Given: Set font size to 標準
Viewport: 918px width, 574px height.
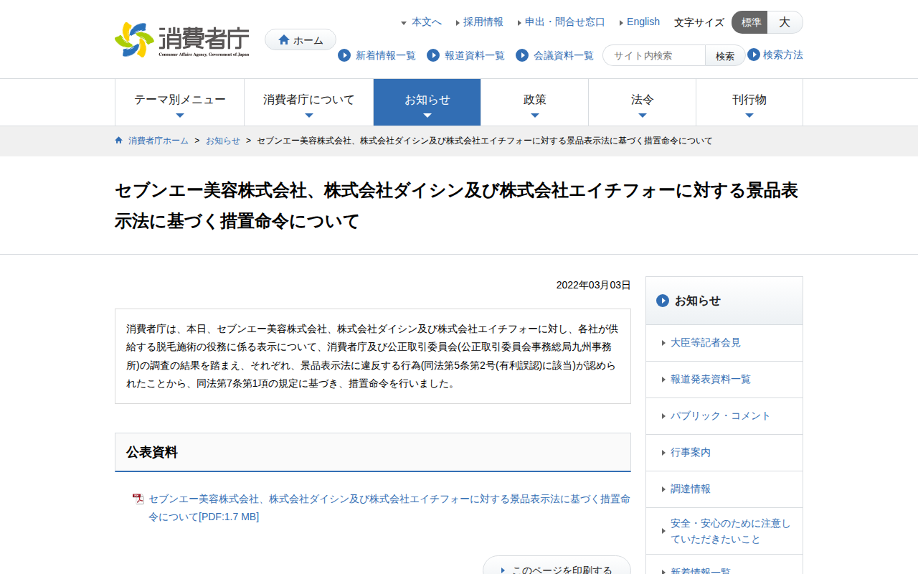Looking at the screenshot, I should point(750,22).
